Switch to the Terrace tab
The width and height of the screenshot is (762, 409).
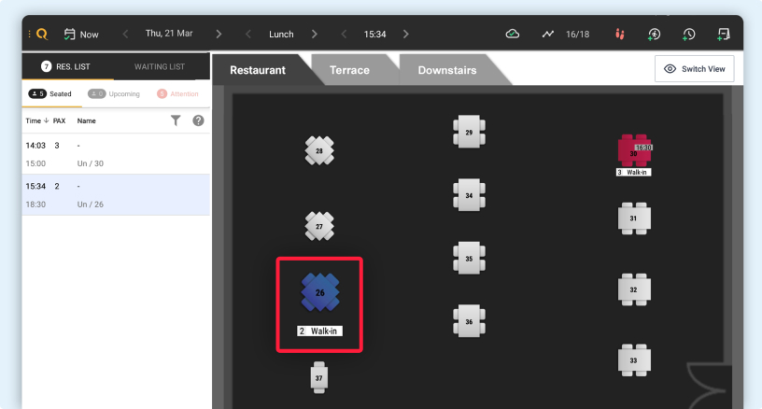pos(349,70)
